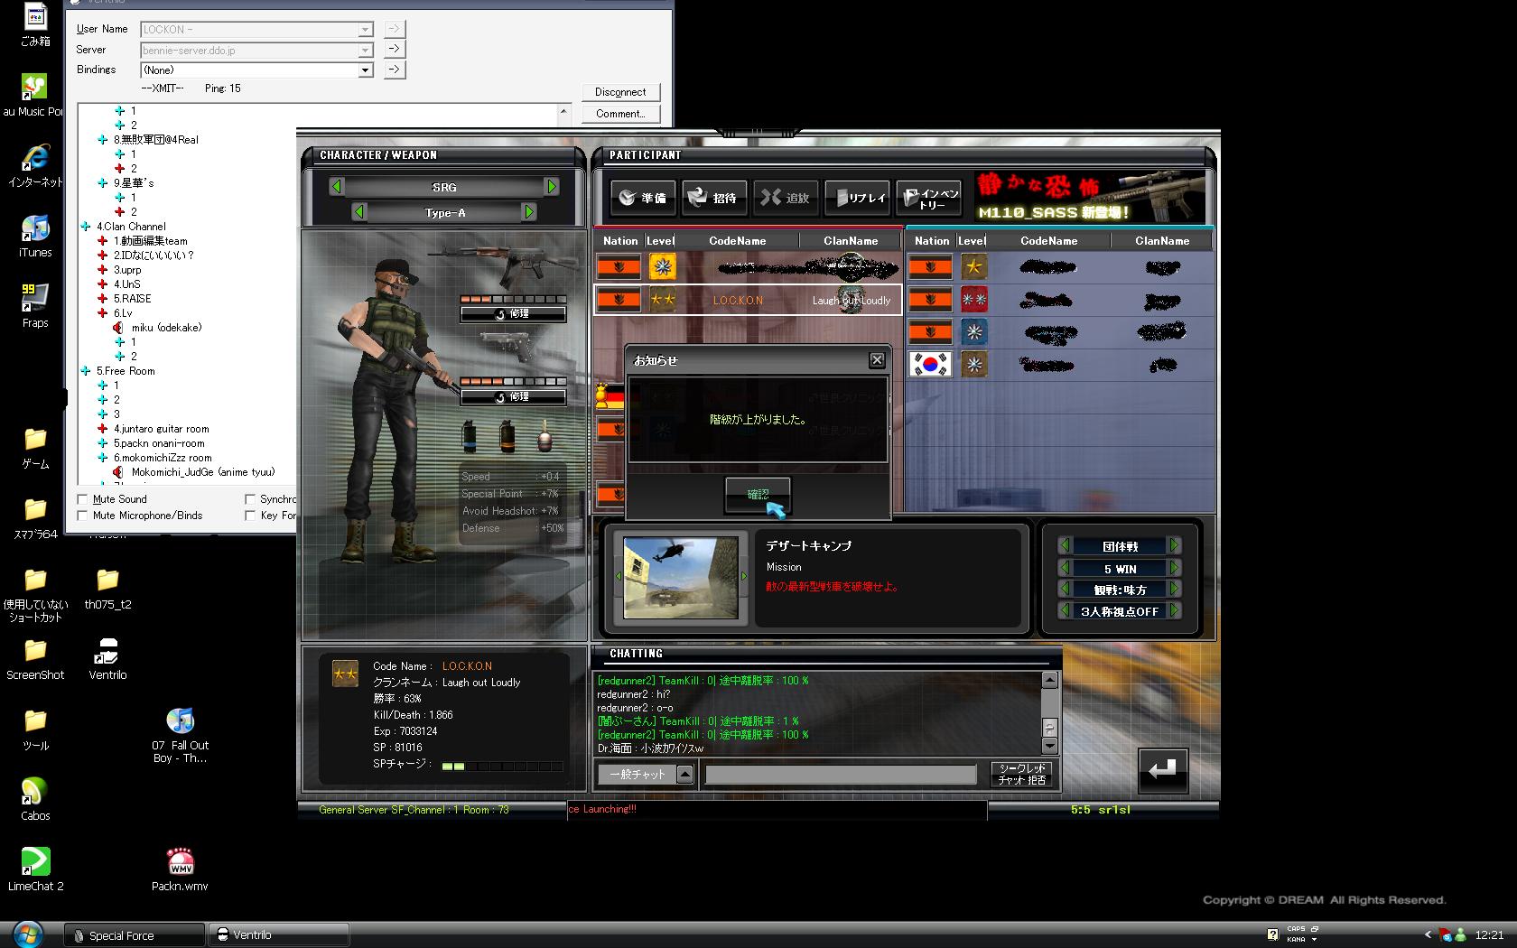Open the ツール folder on the desktop
Viewport: 1517px width, 948px height.
tap(35, 729)
